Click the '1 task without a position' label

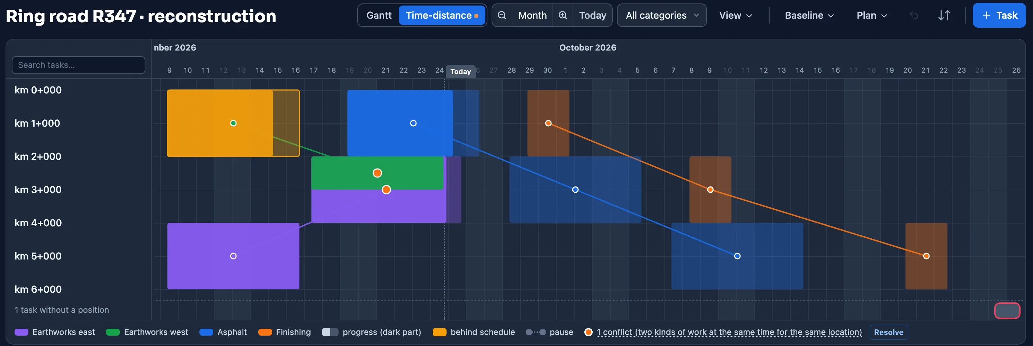(62, 310)
